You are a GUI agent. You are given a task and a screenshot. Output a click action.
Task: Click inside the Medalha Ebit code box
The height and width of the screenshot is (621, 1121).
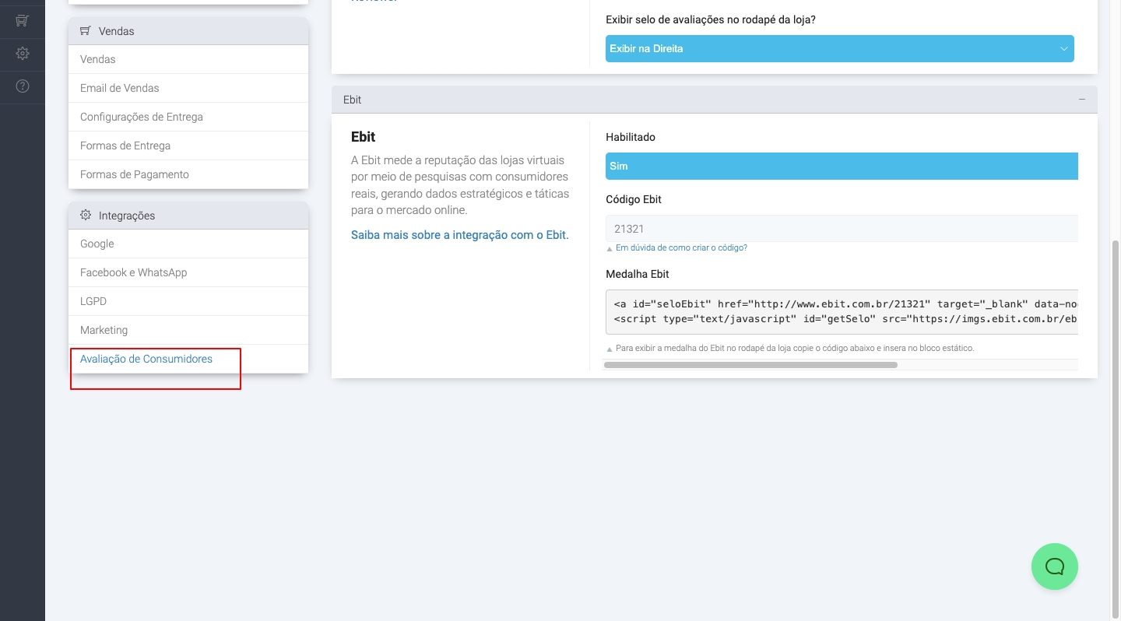pos(841,311)
